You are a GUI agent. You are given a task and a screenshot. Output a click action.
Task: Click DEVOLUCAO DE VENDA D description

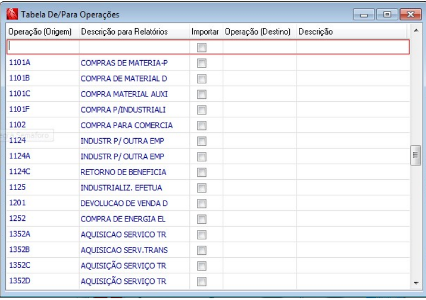click(124, 203)
